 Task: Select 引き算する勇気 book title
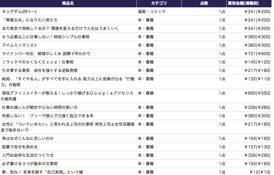click(x=40, y=70)
